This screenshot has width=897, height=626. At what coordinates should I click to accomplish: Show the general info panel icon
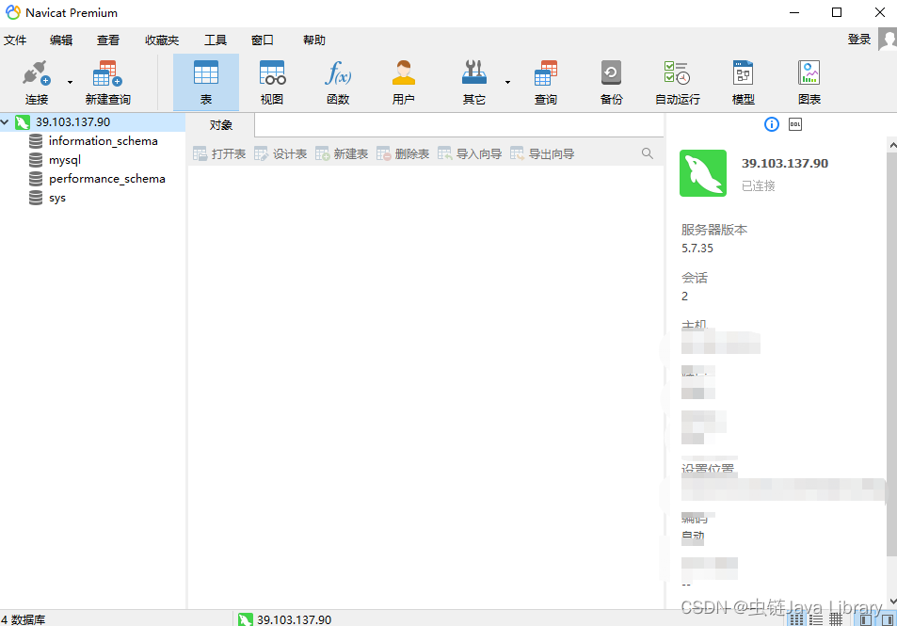(772, 124)
